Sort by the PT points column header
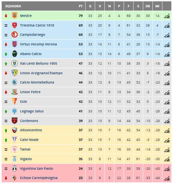 coord(81,6)
